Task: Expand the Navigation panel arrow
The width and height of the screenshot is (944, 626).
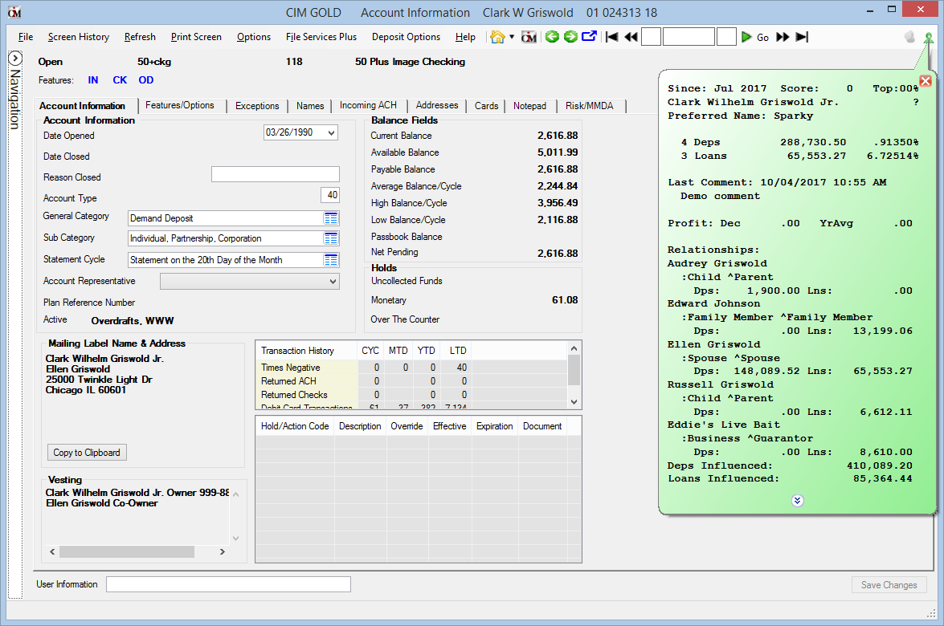Action: point(15,59)
